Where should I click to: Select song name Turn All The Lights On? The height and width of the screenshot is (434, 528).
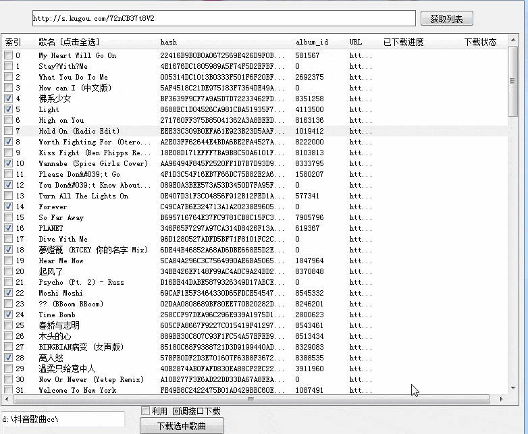[84, 196]
